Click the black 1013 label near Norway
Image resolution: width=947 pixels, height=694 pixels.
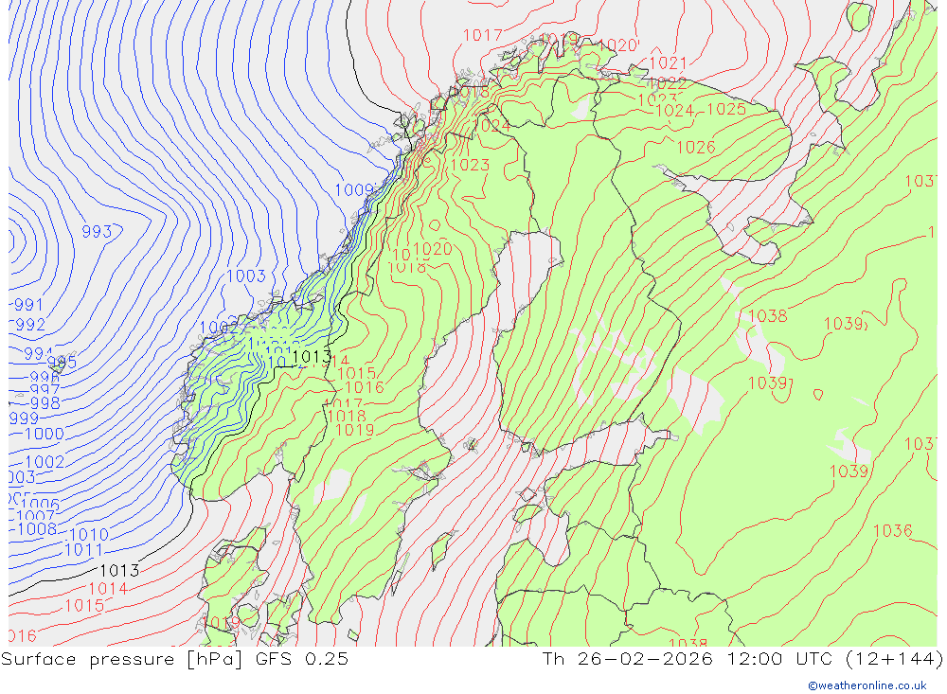tap(311, 357)
